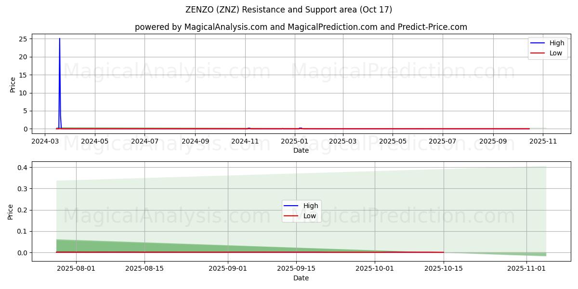Click the 2025-11-01 tick label on bottom chart
The image size is (578, 289).
coord(527,269)
